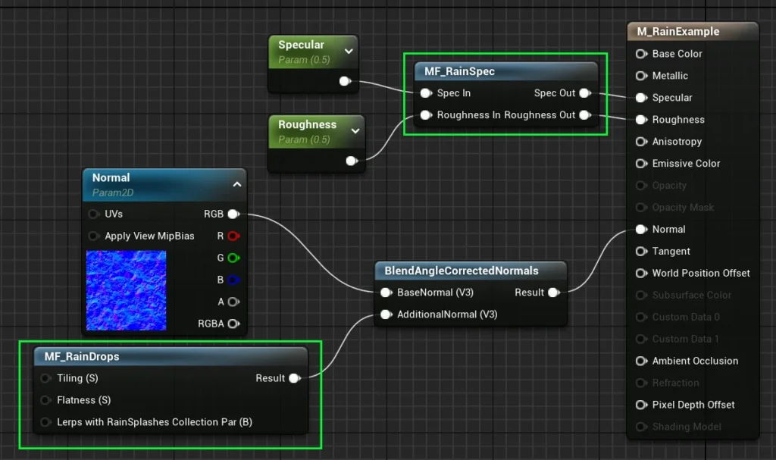
Task: Expand the Roughness parameter node chevron
Action: (x=355, y=131)
